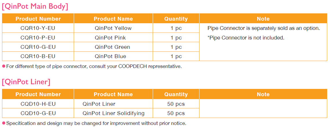This screenshot has width=333, height=129.
Task: Select the CQR10-Y-EU product number cell
Action: point(38,28)
